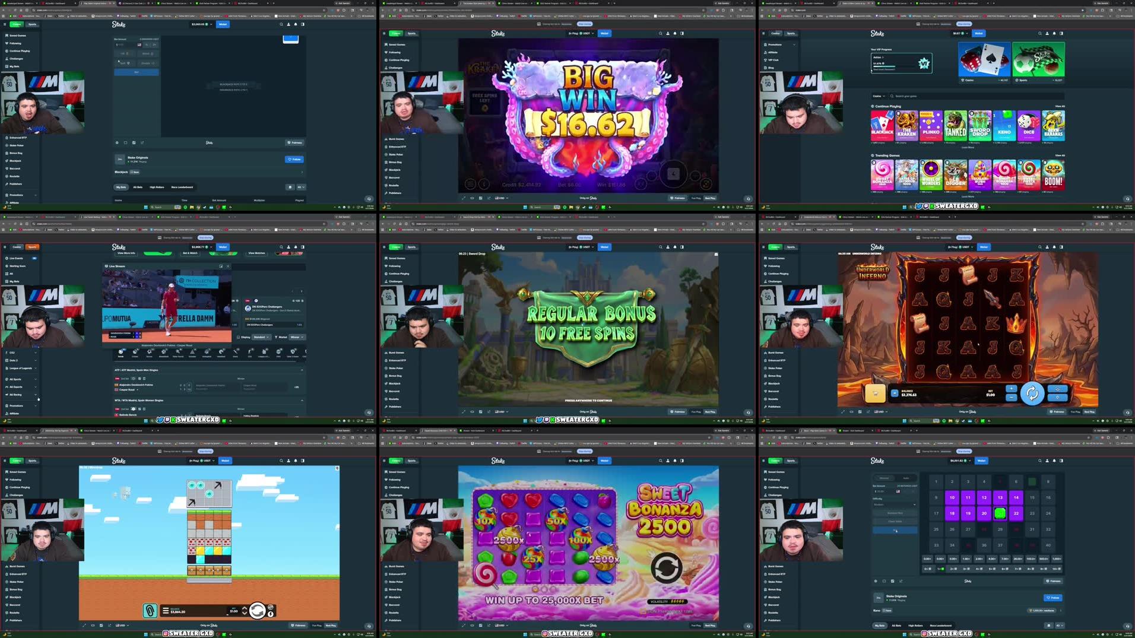Viewport: 1135px width, 638px height.
Task: Click the notification bell icon in the header
Action: point(1054,461)
